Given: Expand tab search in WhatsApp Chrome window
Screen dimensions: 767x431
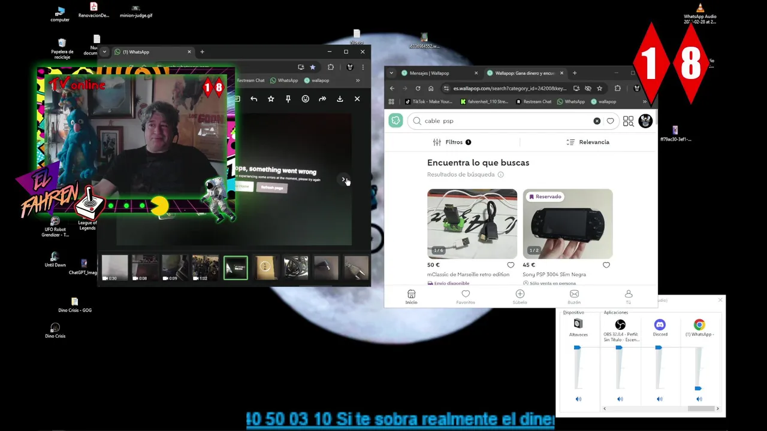Looking at the screenshot, I should coord(104,52).
